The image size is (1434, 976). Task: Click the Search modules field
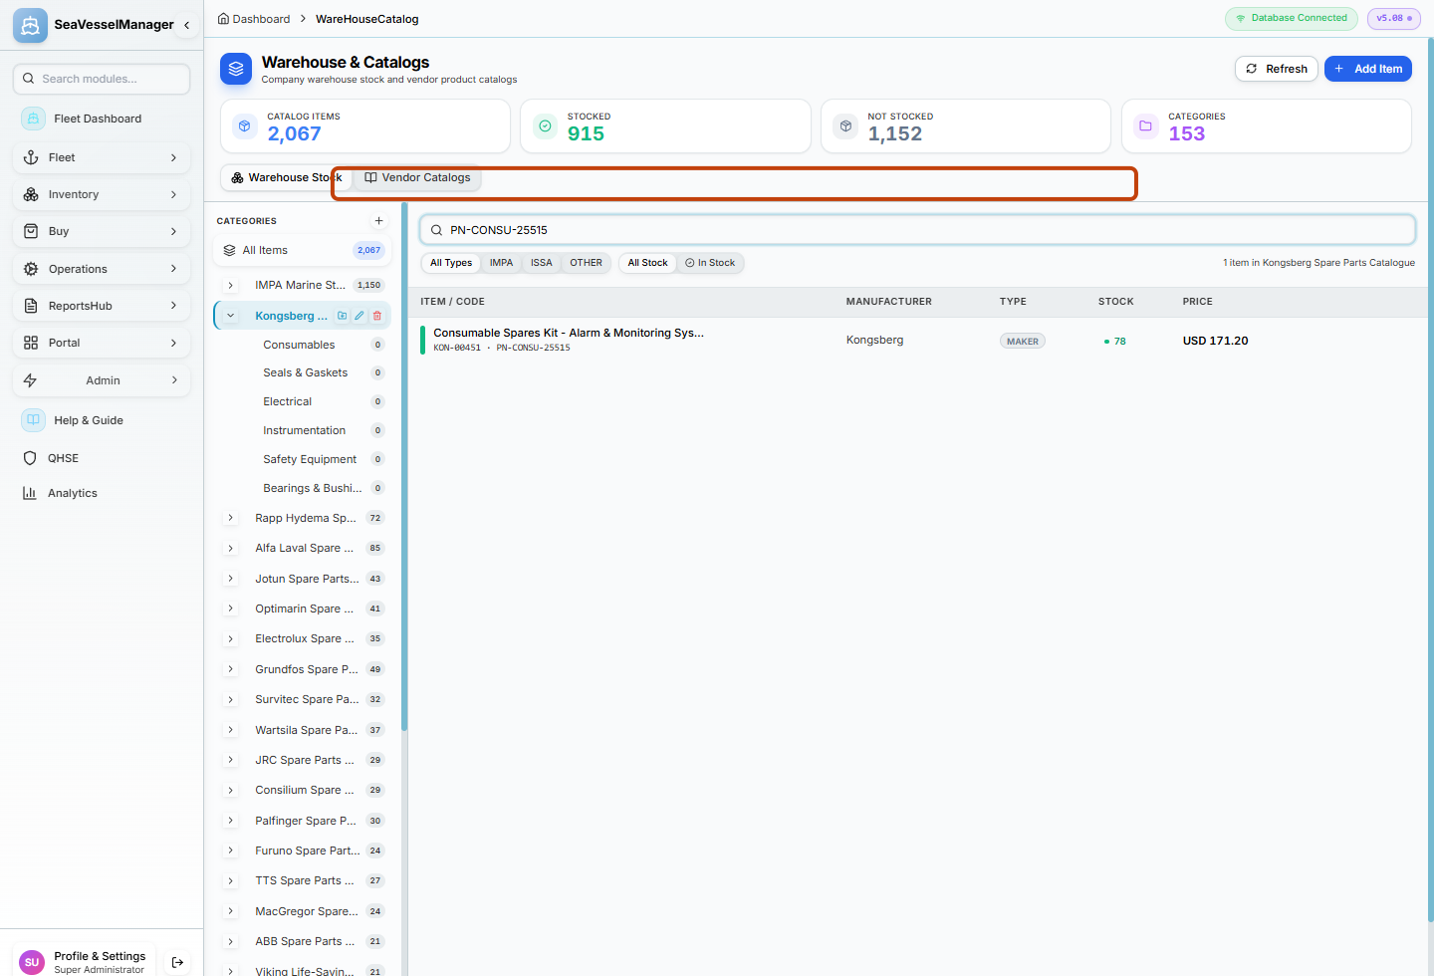coord(102,79)
